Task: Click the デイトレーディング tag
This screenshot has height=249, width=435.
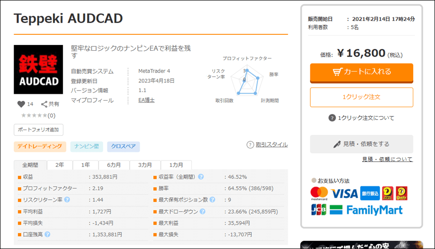Action: click(40, 146)
